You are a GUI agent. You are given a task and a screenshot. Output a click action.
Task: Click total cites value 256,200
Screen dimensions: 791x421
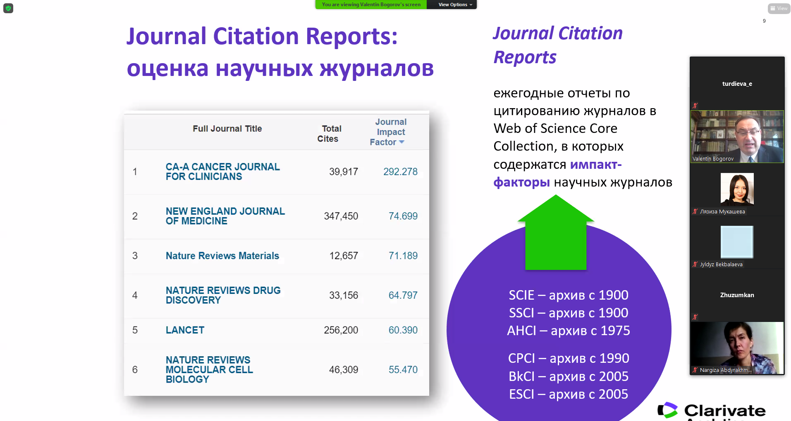pyautogui.click(x=341, y=330)
